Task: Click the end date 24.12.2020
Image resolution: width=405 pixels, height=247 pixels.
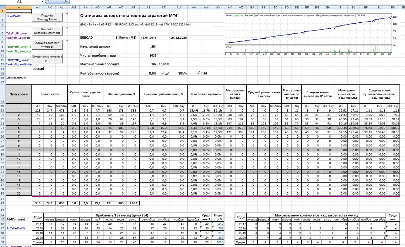Action: pyautogui.click(x=179, y=38)
